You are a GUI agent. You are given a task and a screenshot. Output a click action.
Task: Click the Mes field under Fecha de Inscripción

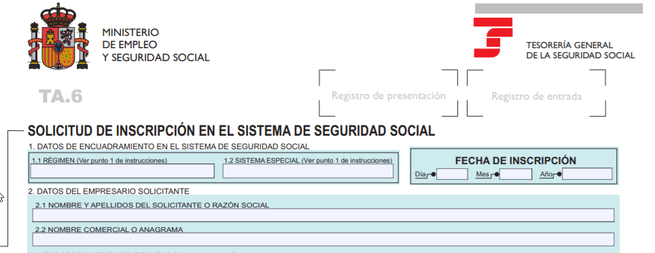(x=516, y=174)
